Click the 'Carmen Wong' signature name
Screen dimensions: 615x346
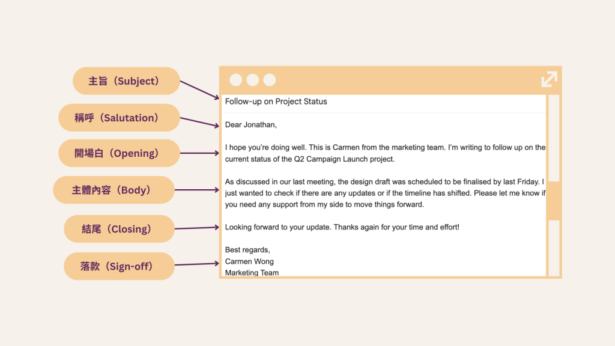coord(249,261)
